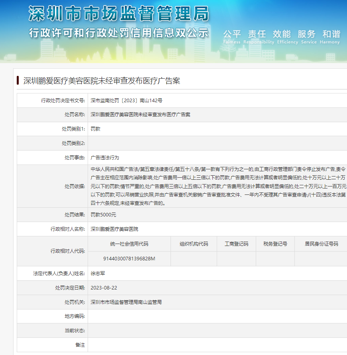Click the 责任 Responsibility slogan text
This screenshot has height=355, width=347.
[x=259, y=37]
